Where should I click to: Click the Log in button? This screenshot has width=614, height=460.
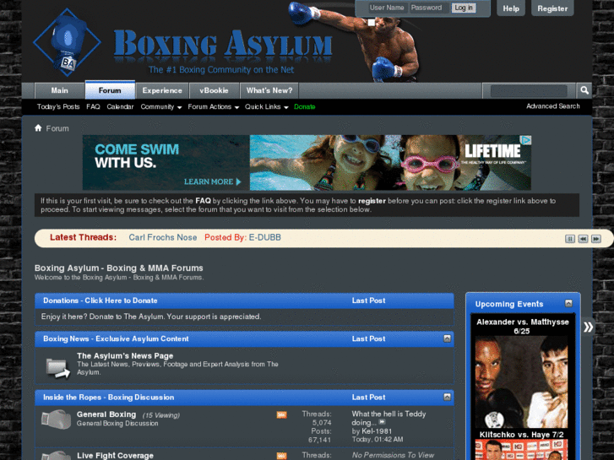tap(464, 8)
